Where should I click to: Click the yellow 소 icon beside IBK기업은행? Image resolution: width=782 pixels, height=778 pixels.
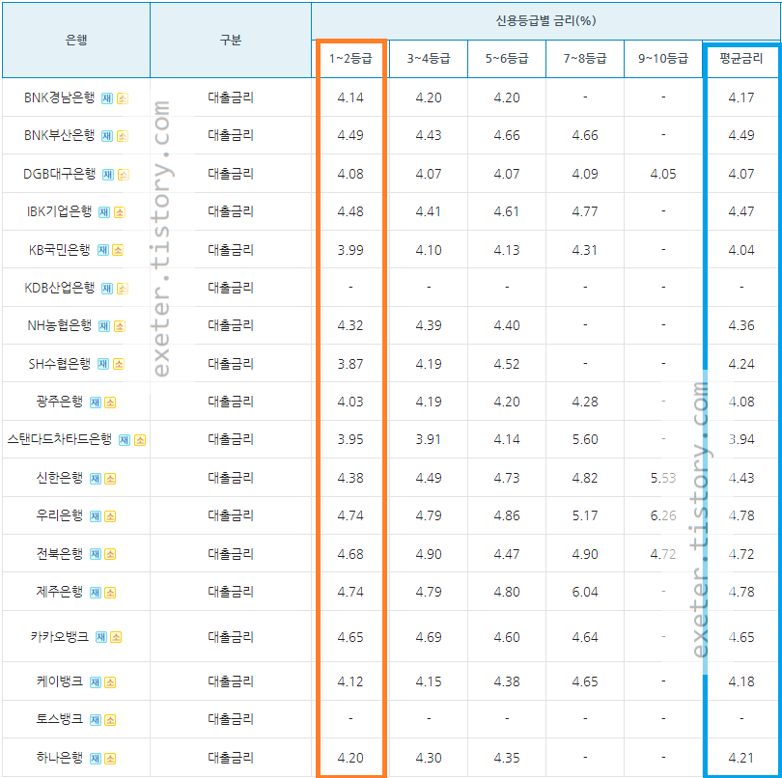point(120,212)
